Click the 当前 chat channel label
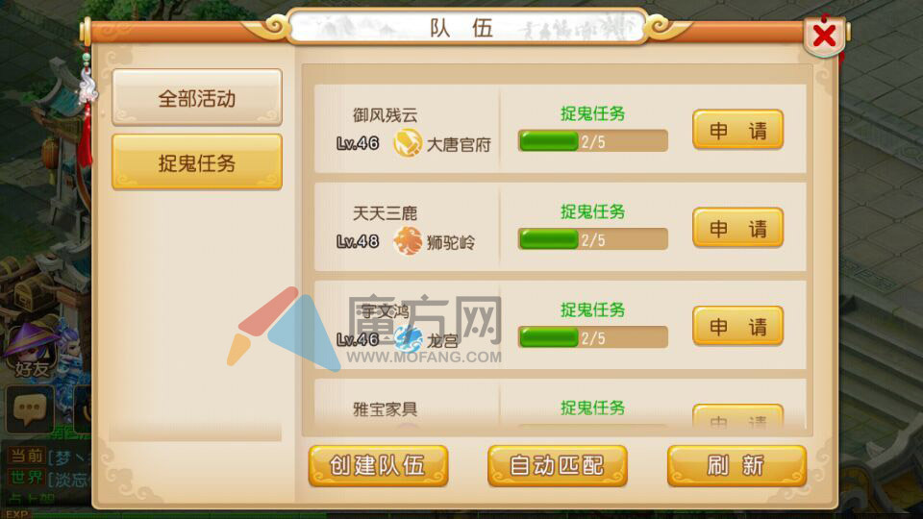Viewport: 923px width, 519px height. pyautogui.click(x=27, y=456)
